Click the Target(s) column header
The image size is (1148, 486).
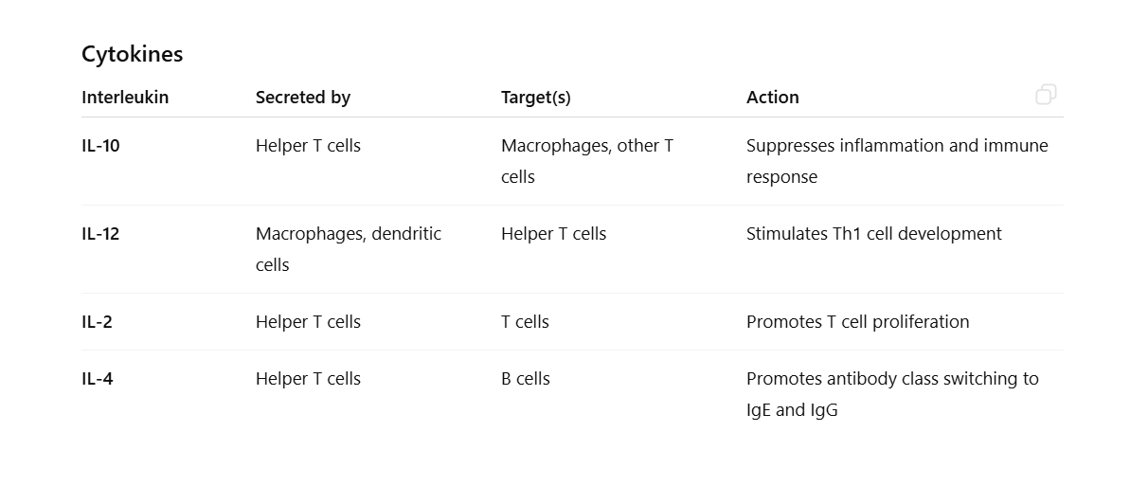[536, 97]
